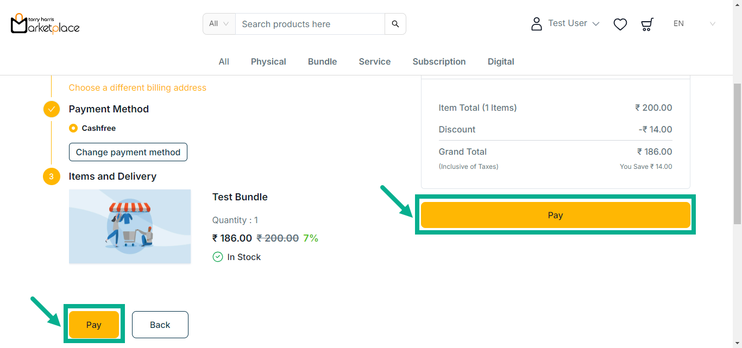Select the Digital category tab
Screen dimensions: 742x348
click(500, 61)
